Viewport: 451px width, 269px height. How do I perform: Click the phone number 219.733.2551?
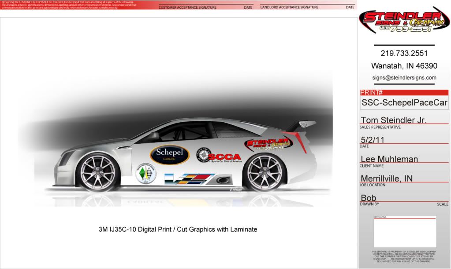(404, 53)
